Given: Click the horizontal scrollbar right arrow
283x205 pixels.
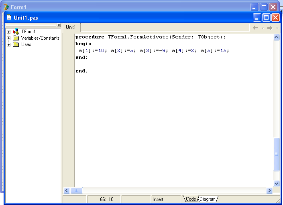Looking at the screenshot, I should click(269, 191).
